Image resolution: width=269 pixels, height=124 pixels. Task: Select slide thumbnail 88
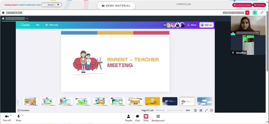[x=30, y=101]
